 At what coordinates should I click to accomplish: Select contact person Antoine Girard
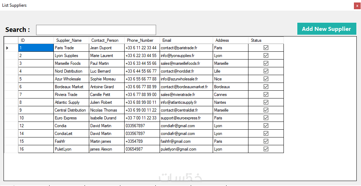click(x=107, y=87)
